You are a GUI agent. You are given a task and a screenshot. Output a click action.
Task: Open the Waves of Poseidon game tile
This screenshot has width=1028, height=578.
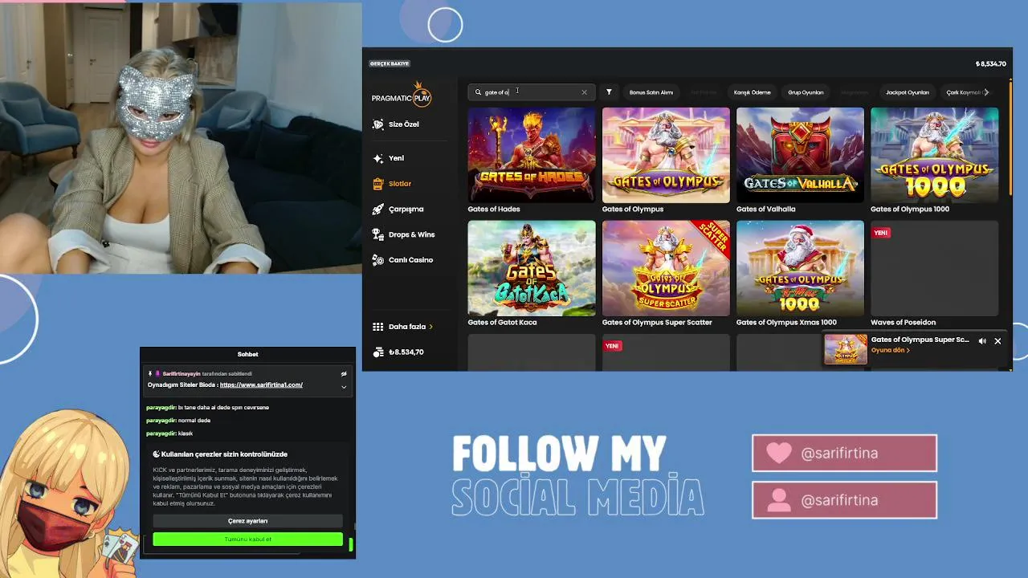[934, 268]
